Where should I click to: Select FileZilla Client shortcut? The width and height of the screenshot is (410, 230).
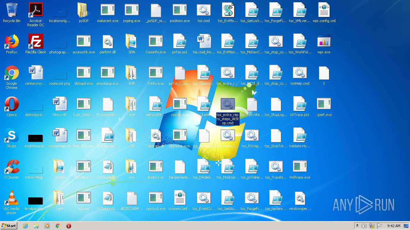[36, 42]
